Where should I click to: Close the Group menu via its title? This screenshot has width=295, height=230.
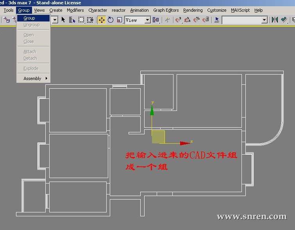tap(24, 10)
